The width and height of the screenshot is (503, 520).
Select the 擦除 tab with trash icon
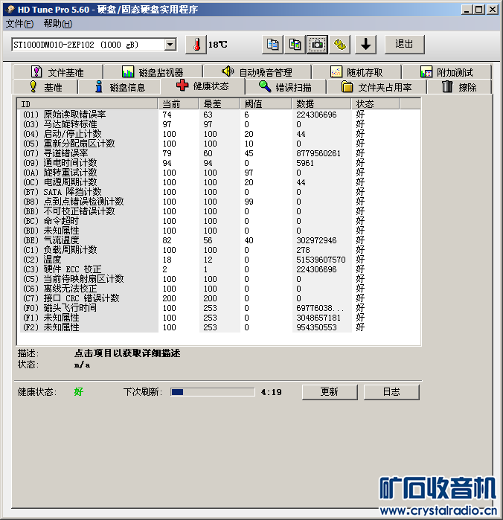point(460,87)
